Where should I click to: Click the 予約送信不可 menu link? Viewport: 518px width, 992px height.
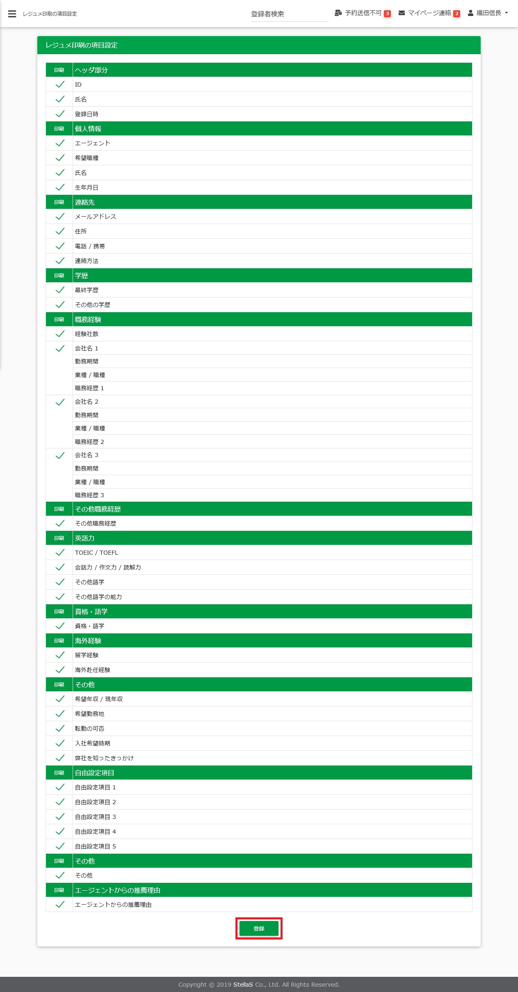363,13
